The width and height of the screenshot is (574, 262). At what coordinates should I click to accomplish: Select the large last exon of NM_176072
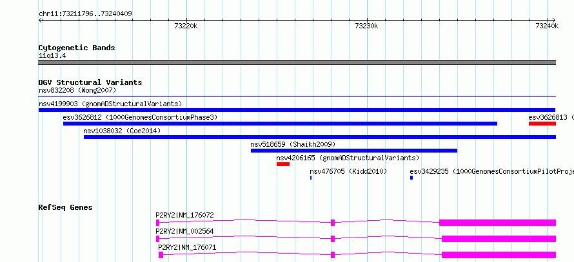[497, 223]
